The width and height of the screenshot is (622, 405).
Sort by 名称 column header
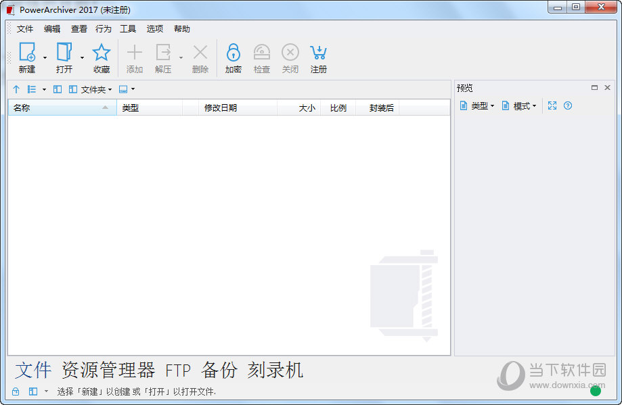[x=62, y=108]
